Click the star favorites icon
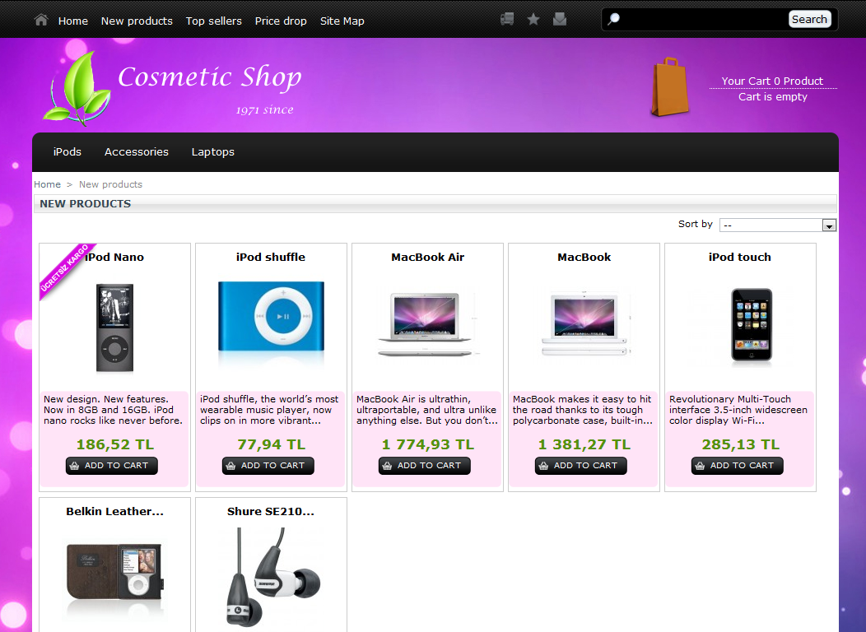This screenshot has height=632, width=866. (533, 19)
